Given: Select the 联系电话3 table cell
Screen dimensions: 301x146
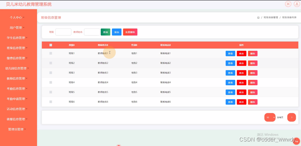Looking at the screenshot, I should click(x=166, y=73).
